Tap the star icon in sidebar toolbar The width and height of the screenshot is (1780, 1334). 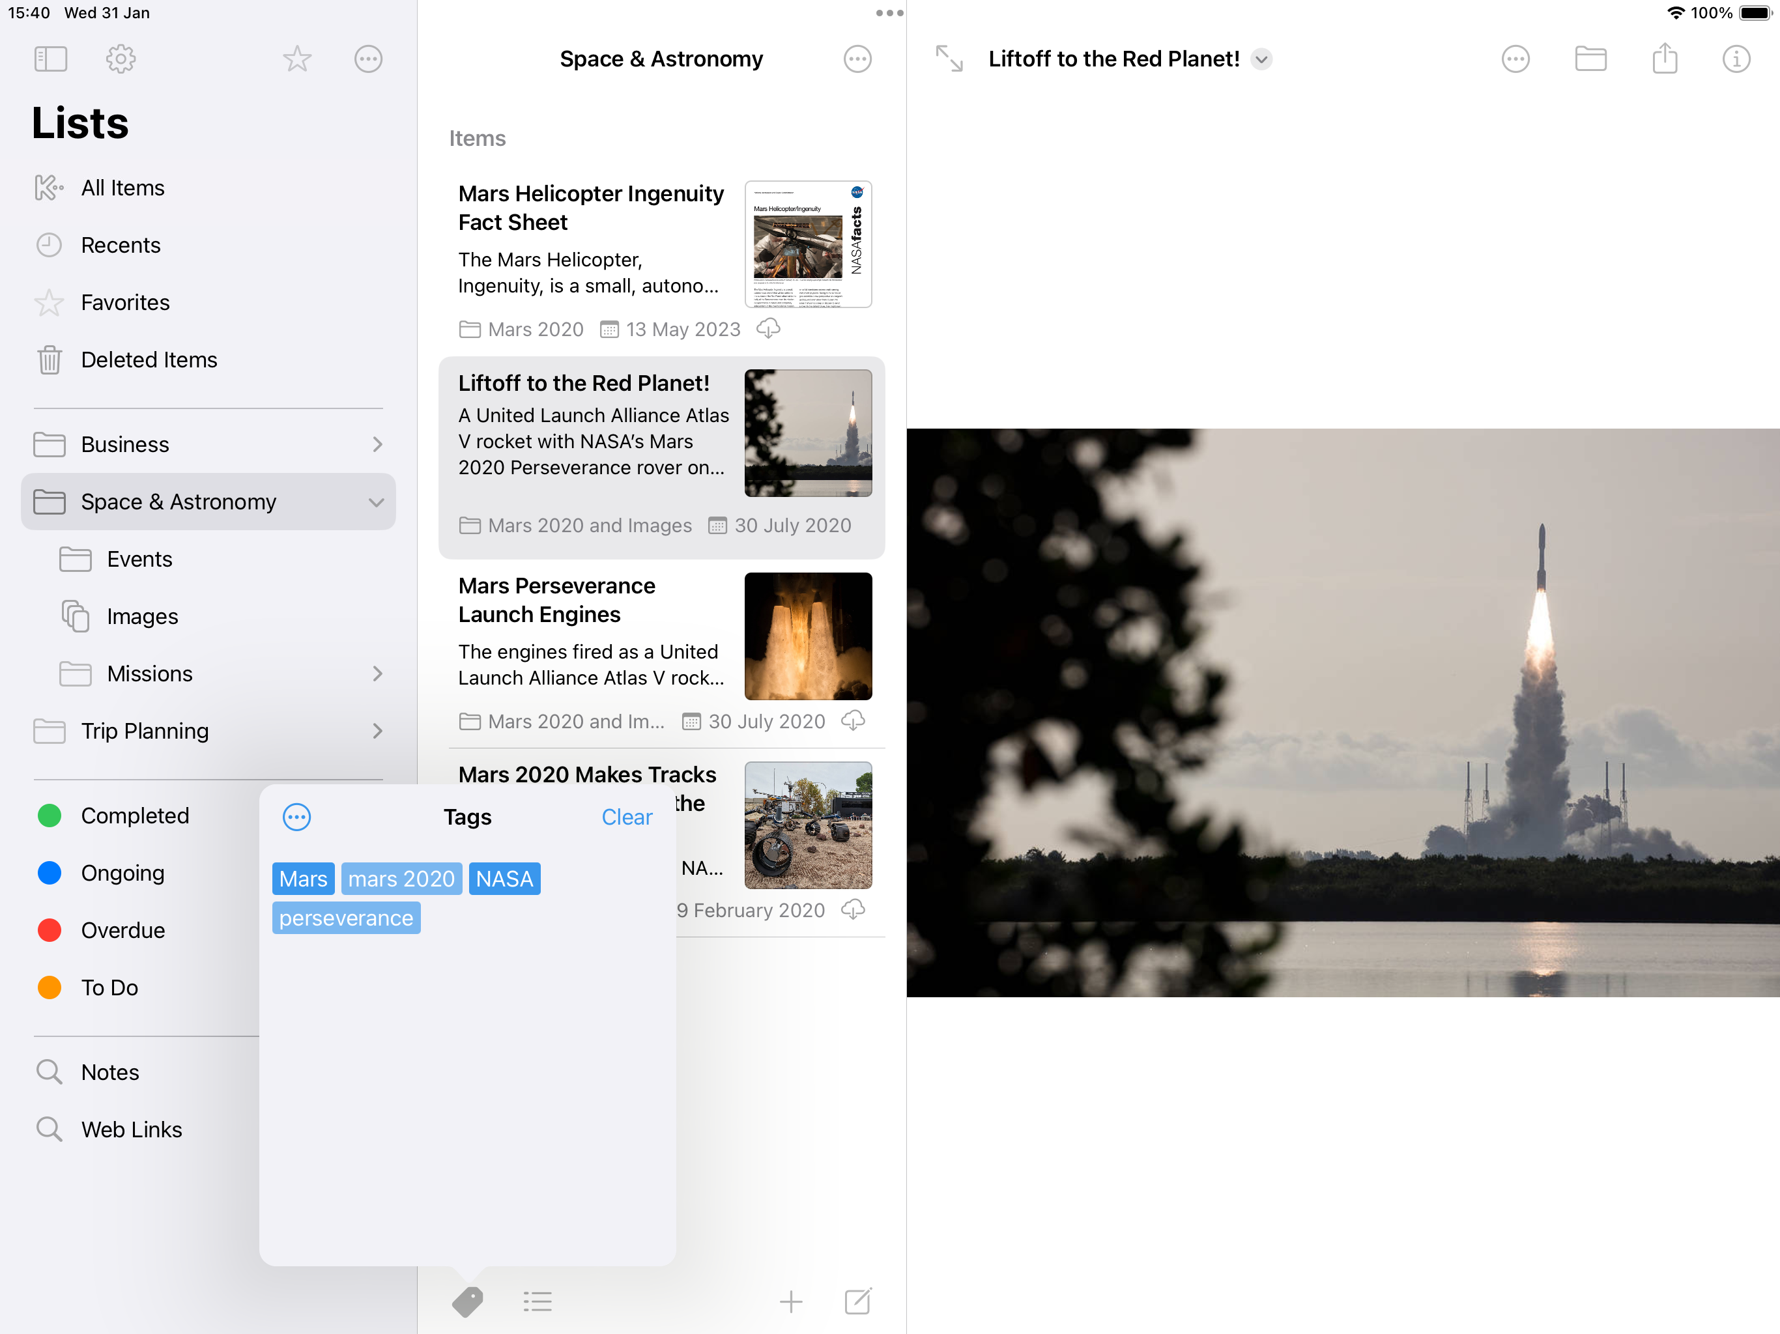[x=297, y=59]
